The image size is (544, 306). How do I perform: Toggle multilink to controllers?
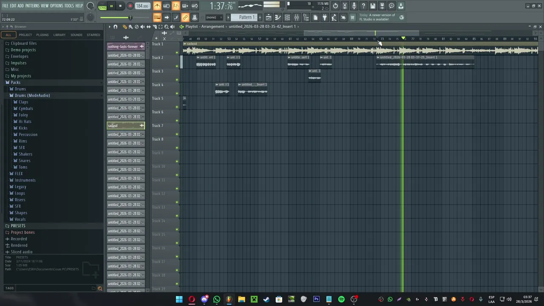click(195, 17)
